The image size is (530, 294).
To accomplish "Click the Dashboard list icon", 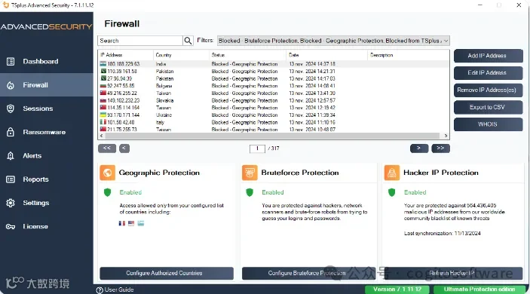I will click(x=11, y=62).
